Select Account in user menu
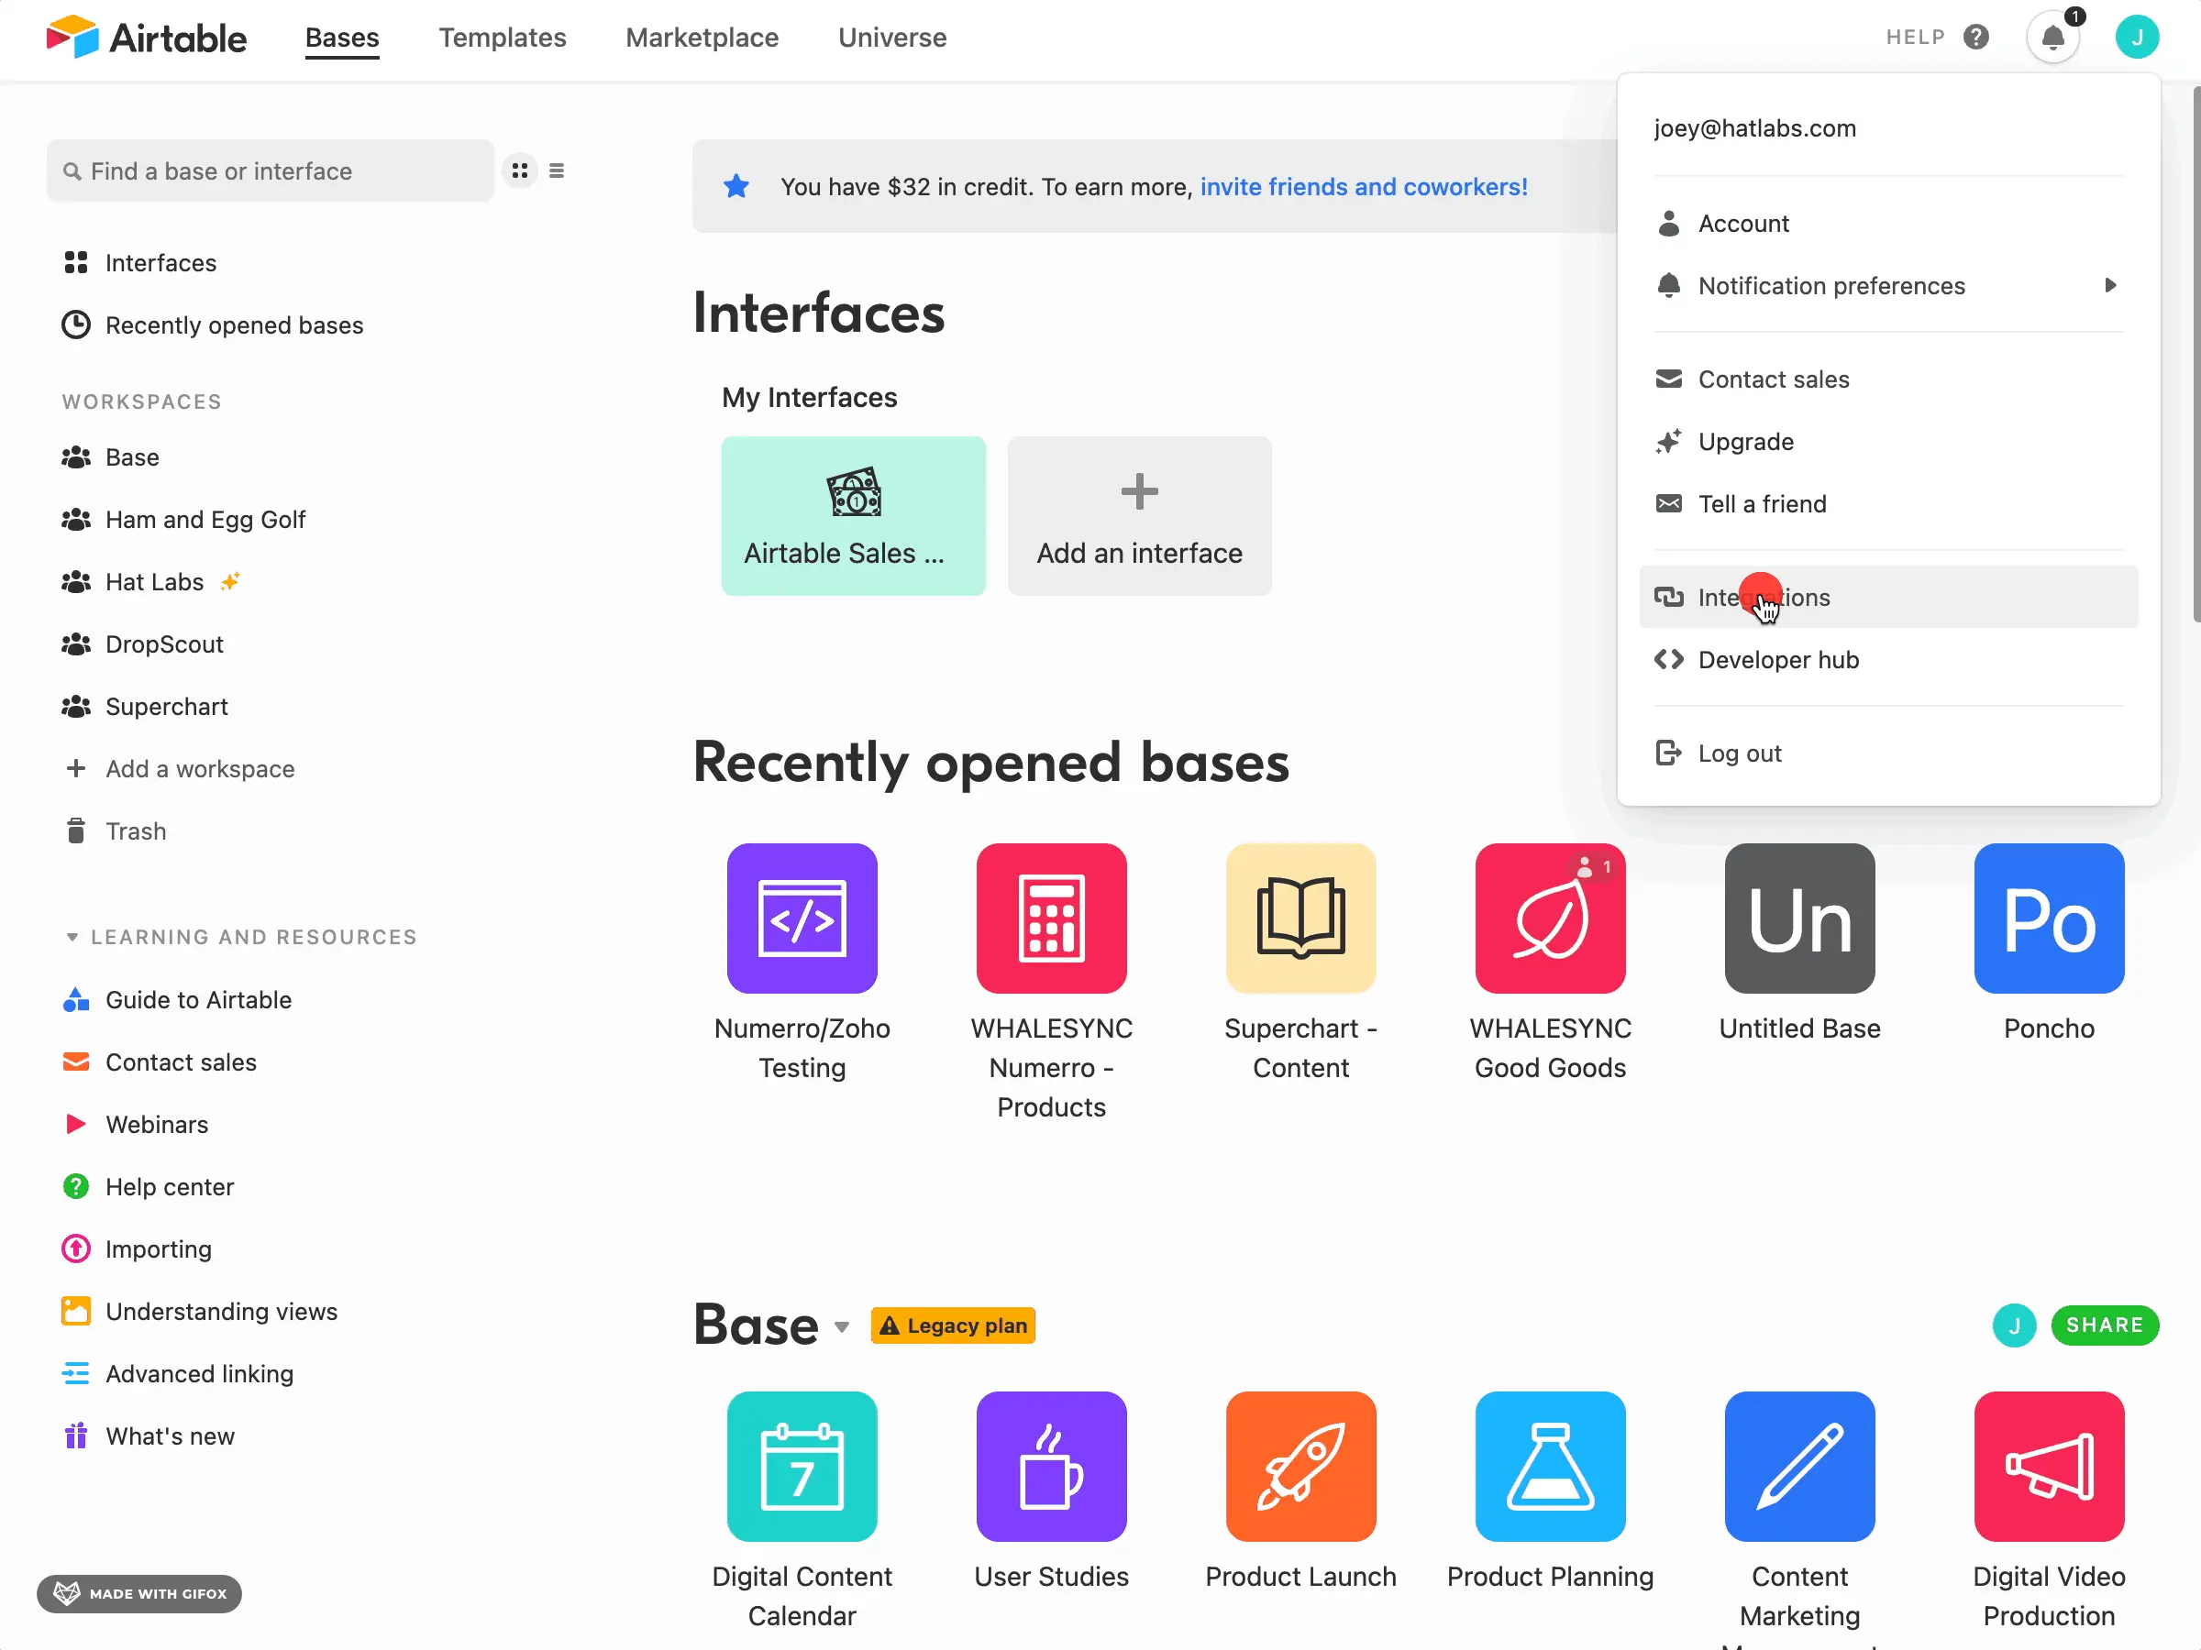This screenshot has height=1650, width=2201. 1888,224
